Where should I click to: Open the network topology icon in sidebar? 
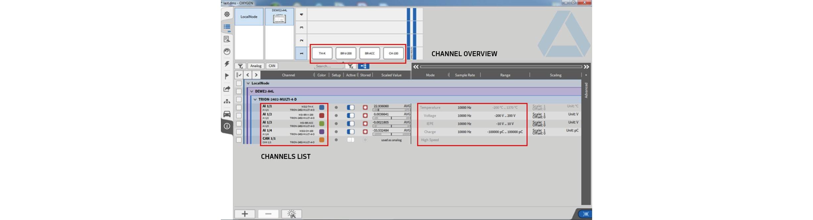[x=227, y=101]
